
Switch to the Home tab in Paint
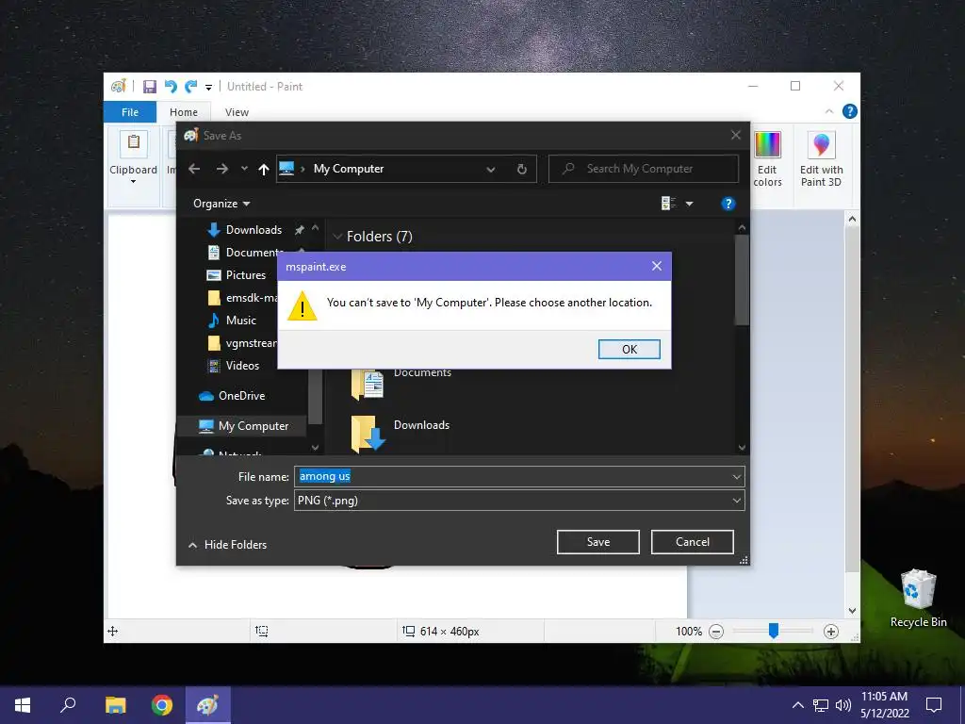tap(184, 112)
